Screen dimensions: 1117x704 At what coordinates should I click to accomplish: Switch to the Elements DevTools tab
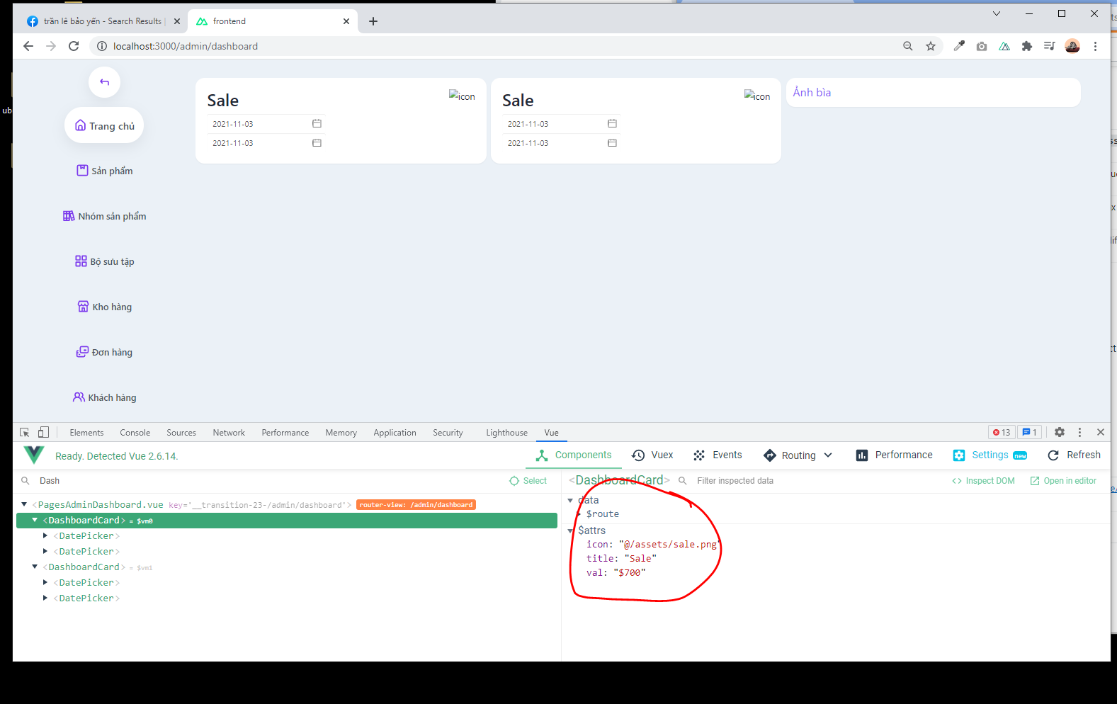[86, 433]
